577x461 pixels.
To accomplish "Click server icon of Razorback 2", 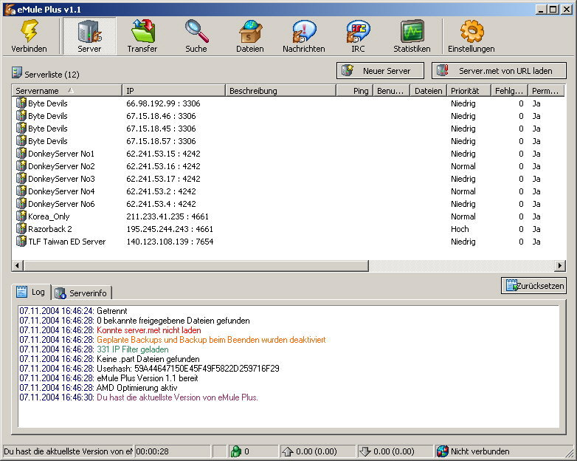I will (x=21, y=228).
